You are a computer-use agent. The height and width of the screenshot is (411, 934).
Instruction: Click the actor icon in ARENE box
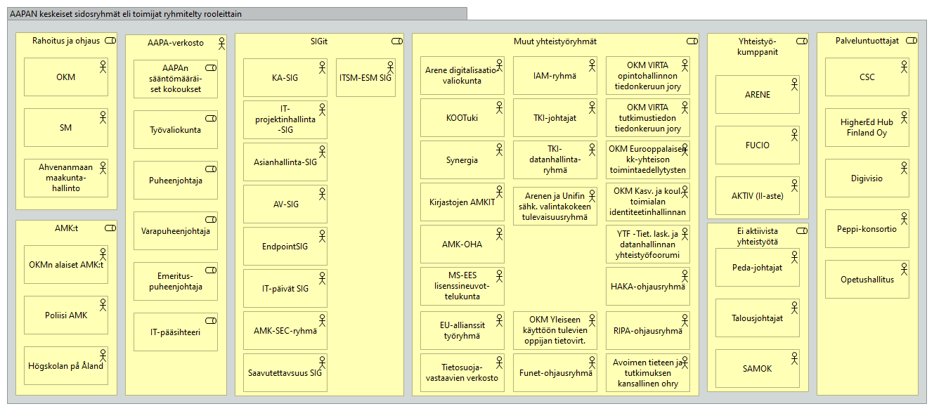[x=793, y=84]
